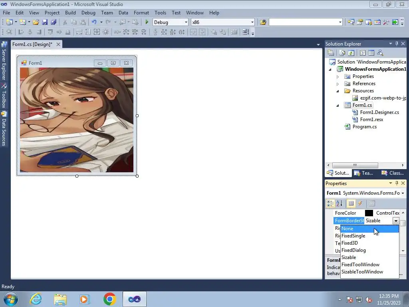Open Properties Window via main toolbar icon
The image size is (409, 307).
(x=360, y=22)
